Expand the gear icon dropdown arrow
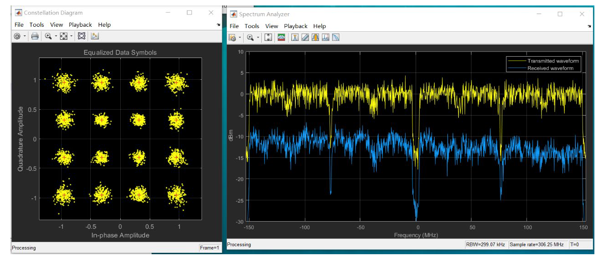 (24, 36)
